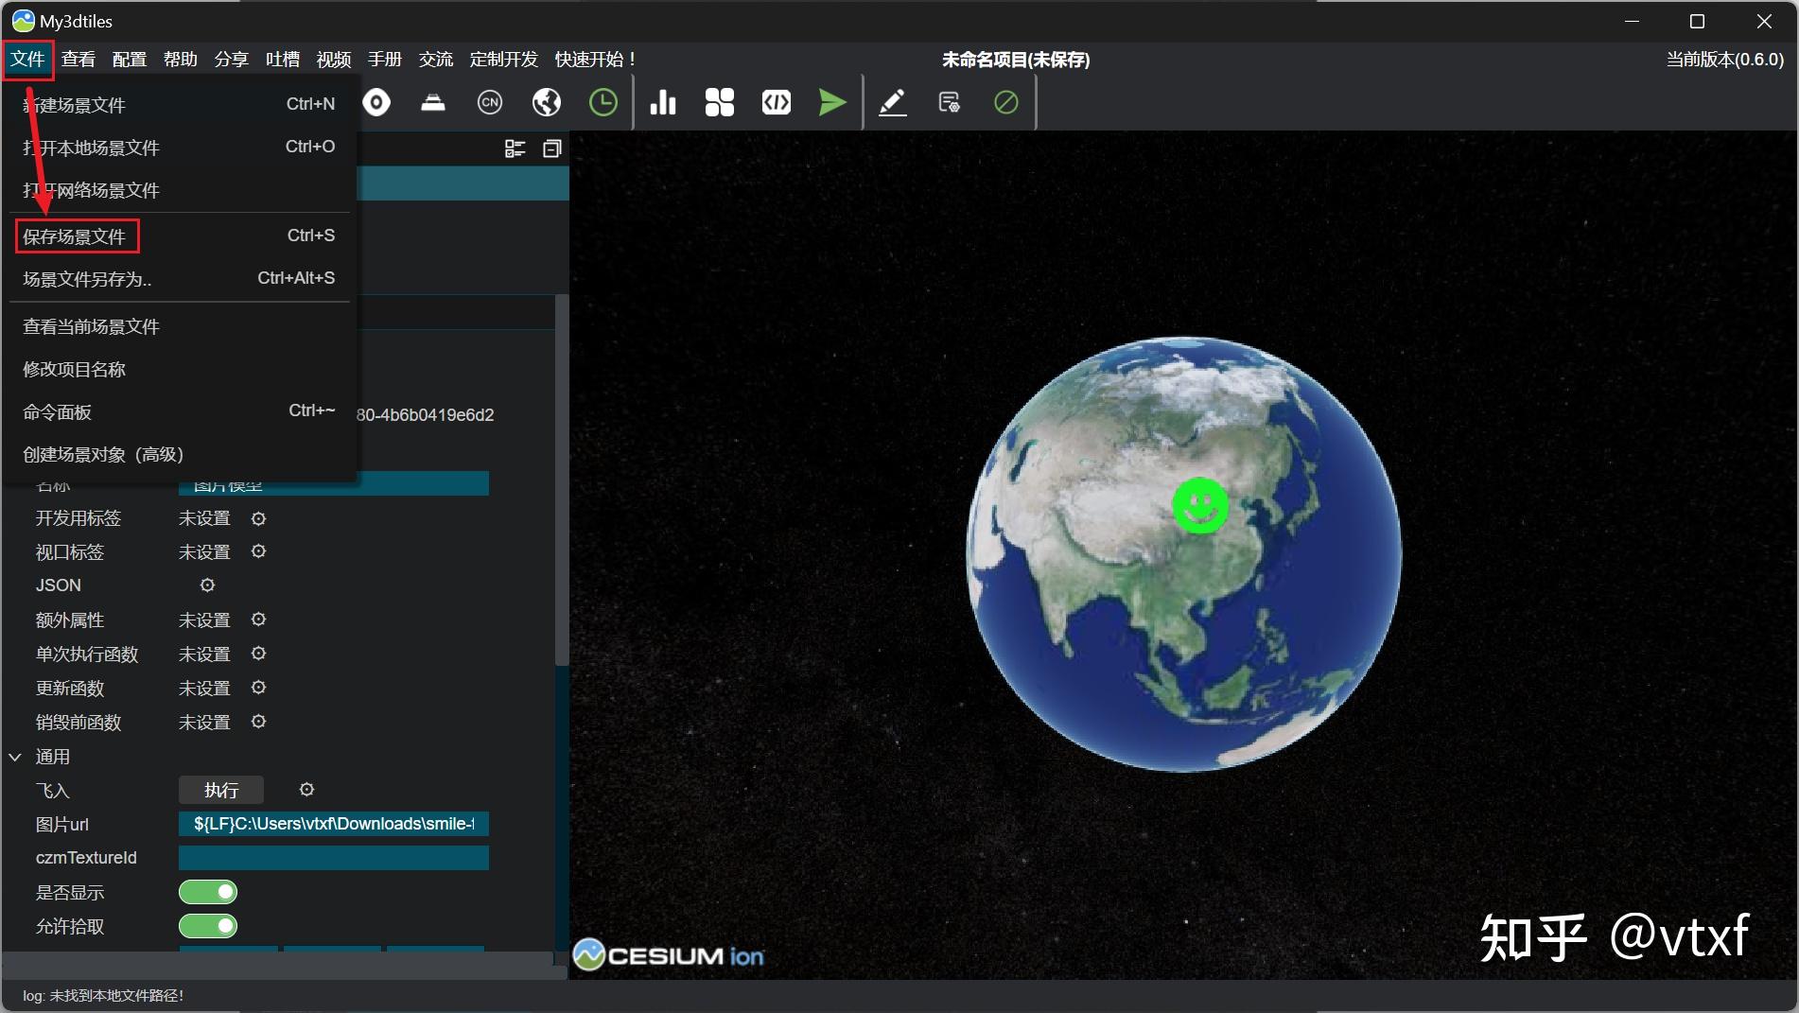Click the 当前版本(0.6.0) version label
The image size is (1799, 1013).
(1725, 60)
